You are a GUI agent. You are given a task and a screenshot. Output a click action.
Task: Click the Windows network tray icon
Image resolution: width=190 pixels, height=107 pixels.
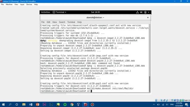[x=163, y=104]
